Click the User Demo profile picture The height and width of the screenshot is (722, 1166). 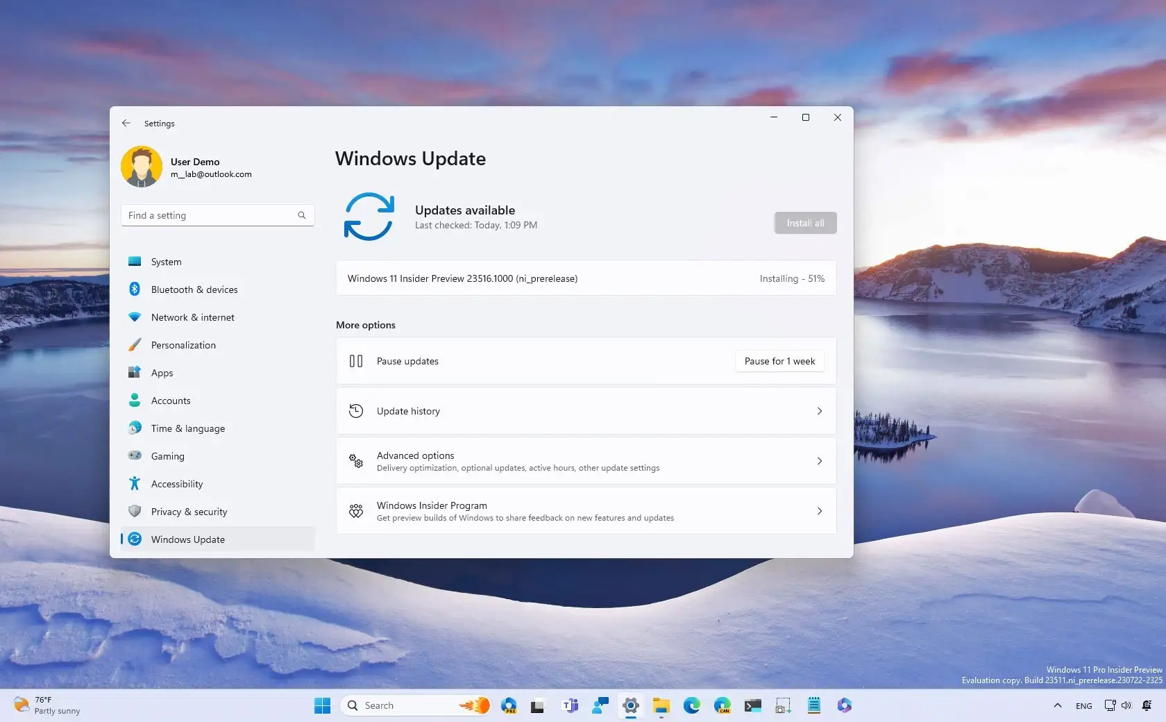142,167
